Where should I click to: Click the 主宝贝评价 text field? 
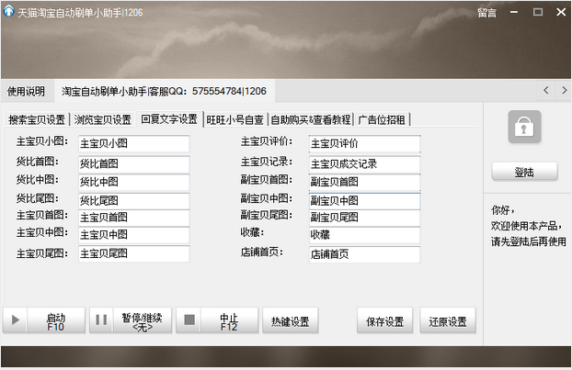pos(364,143)
